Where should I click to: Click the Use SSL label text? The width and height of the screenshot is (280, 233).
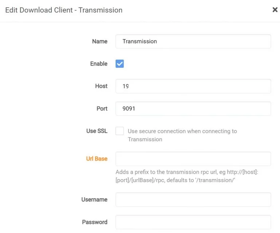(x=97, y=131)
